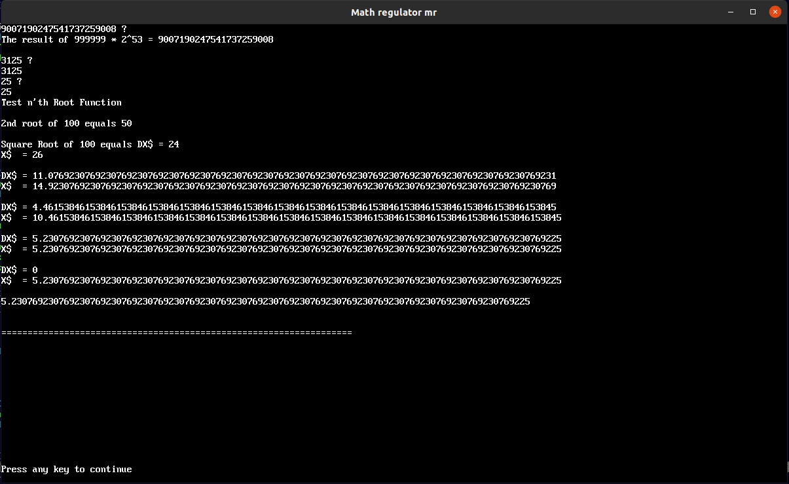Click the top '9007190247541737259008 ?' line
This screenshot has width=789, height=484.
[64, 29]
